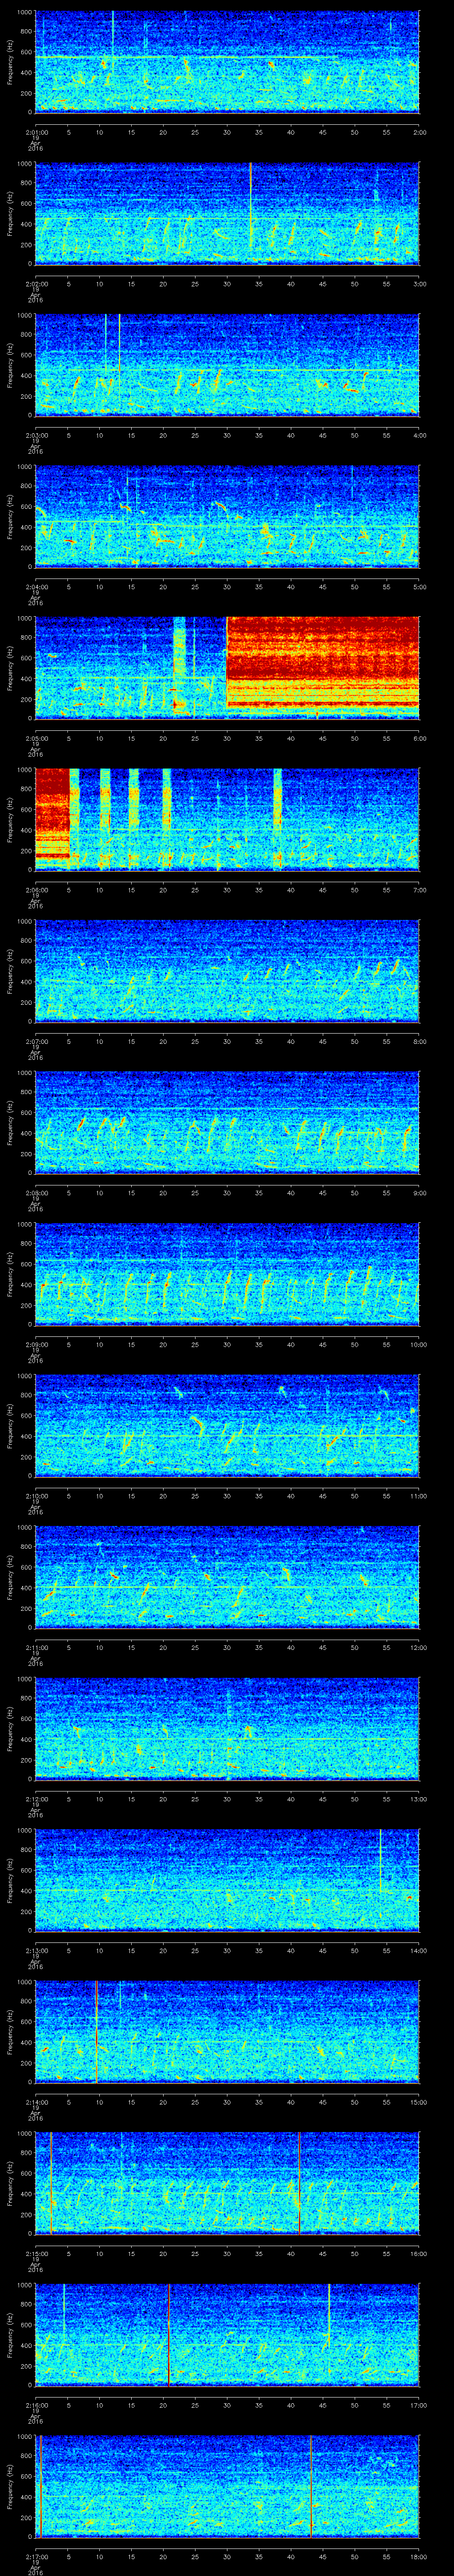Click the '2:03:00' start time label
Screen dimensions: 454x2576
click(x=36, y=434)
